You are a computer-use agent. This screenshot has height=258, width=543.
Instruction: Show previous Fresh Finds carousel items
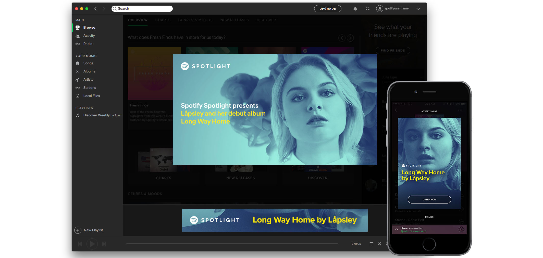coord(342,38)
